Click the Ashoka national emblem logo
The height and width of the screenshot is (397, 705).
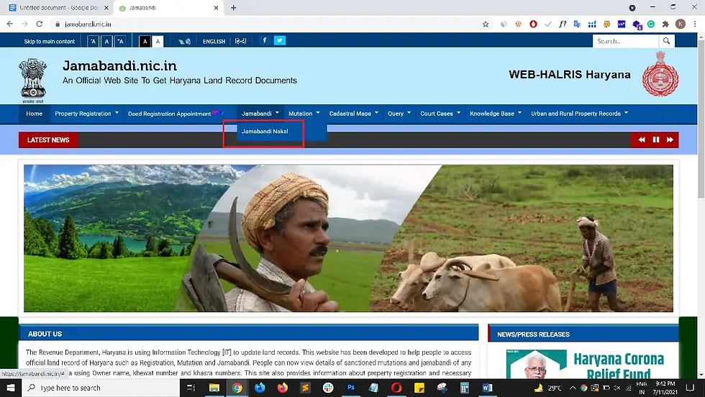pyautogui.click(x=33, y=80)
